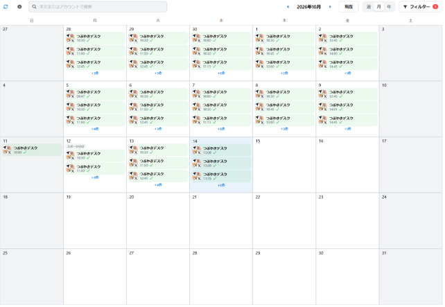Click the スポーツの日 holiday label on the 12th
Screen dimensions: 445x307
(76, 146)
